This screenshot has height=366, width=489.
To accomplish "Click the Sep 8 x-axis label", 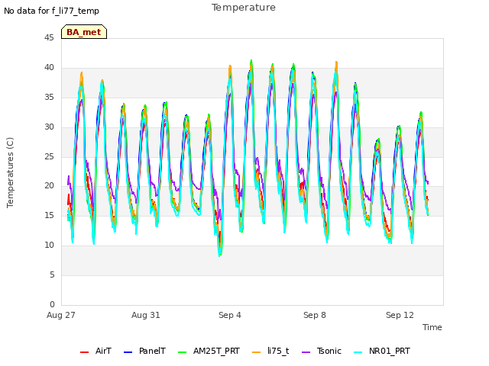I will [x=315, y=315].
